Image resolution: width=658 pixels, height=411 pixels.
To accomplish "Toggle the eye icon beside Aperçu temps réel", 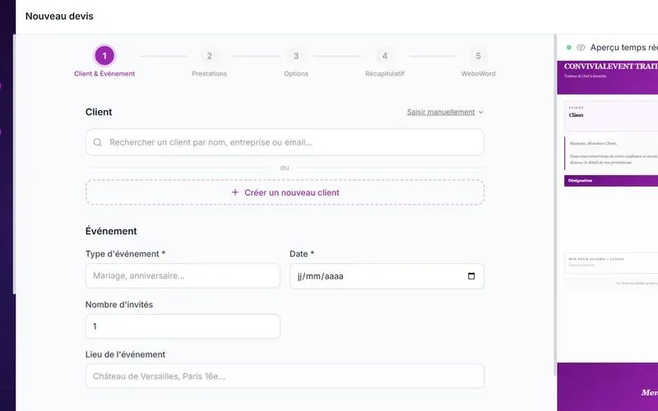I will [x=581, y=48].
